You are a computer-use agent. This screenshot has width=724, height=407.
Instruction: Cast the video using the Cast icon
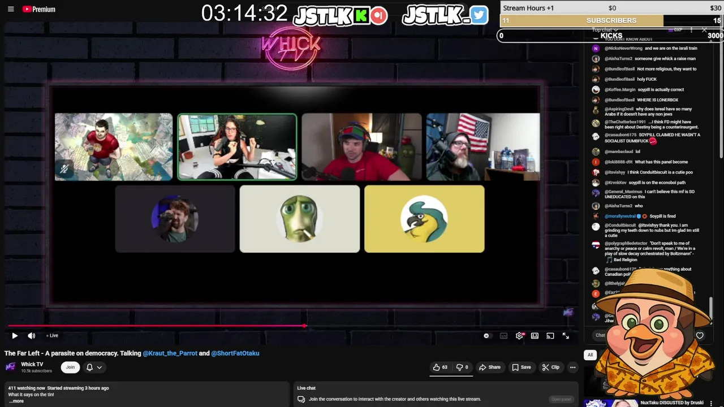[550, 336]
